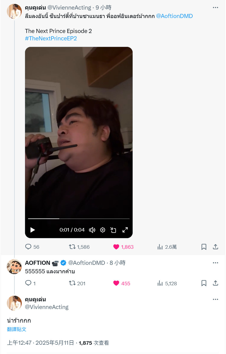Open the #TheNextPrinceEP2 hashtag
This screenshot has width=226, height=354.
[x=51, y=38]
